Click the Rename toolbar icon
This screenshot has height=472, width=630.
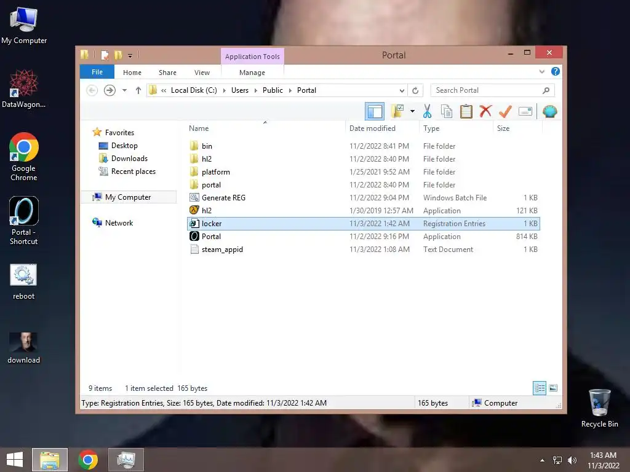coord(525,111)
